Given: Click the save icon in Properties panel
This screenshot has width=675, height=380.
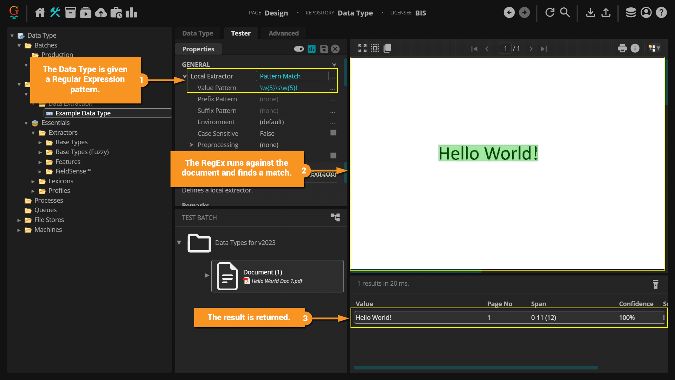Looking at the screenshot, I should click(x=324, y=49).
